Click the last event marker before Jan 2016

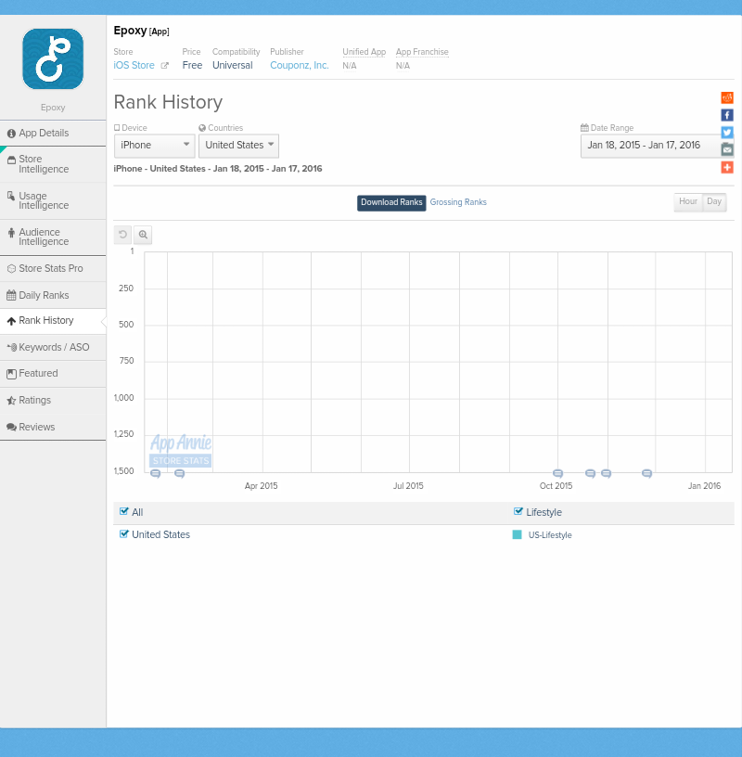point(646,474)
